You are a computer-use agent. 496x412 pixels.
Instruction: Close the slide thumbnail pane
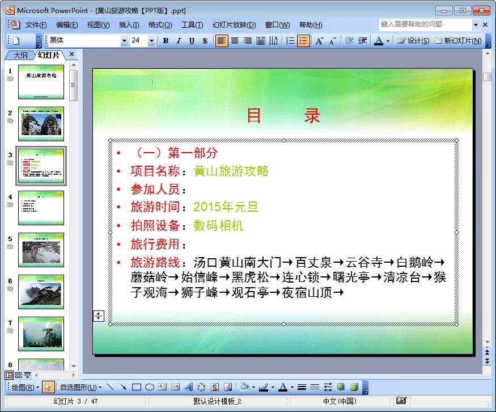pyautogui.click(x=72, y=54)
